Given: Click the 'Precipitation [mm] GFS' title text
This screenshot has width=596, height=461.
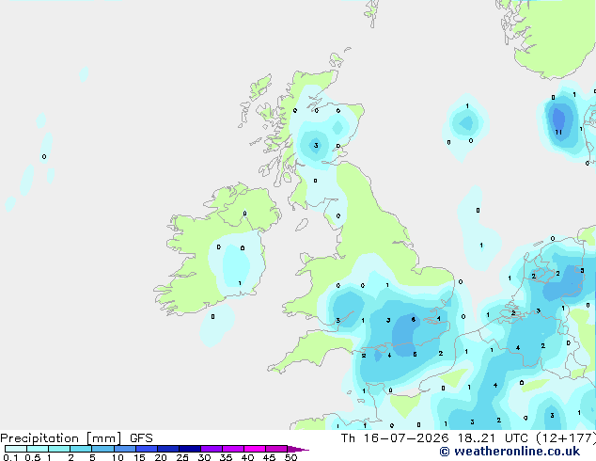Looking at the screenshot, I should pos(76,438).
